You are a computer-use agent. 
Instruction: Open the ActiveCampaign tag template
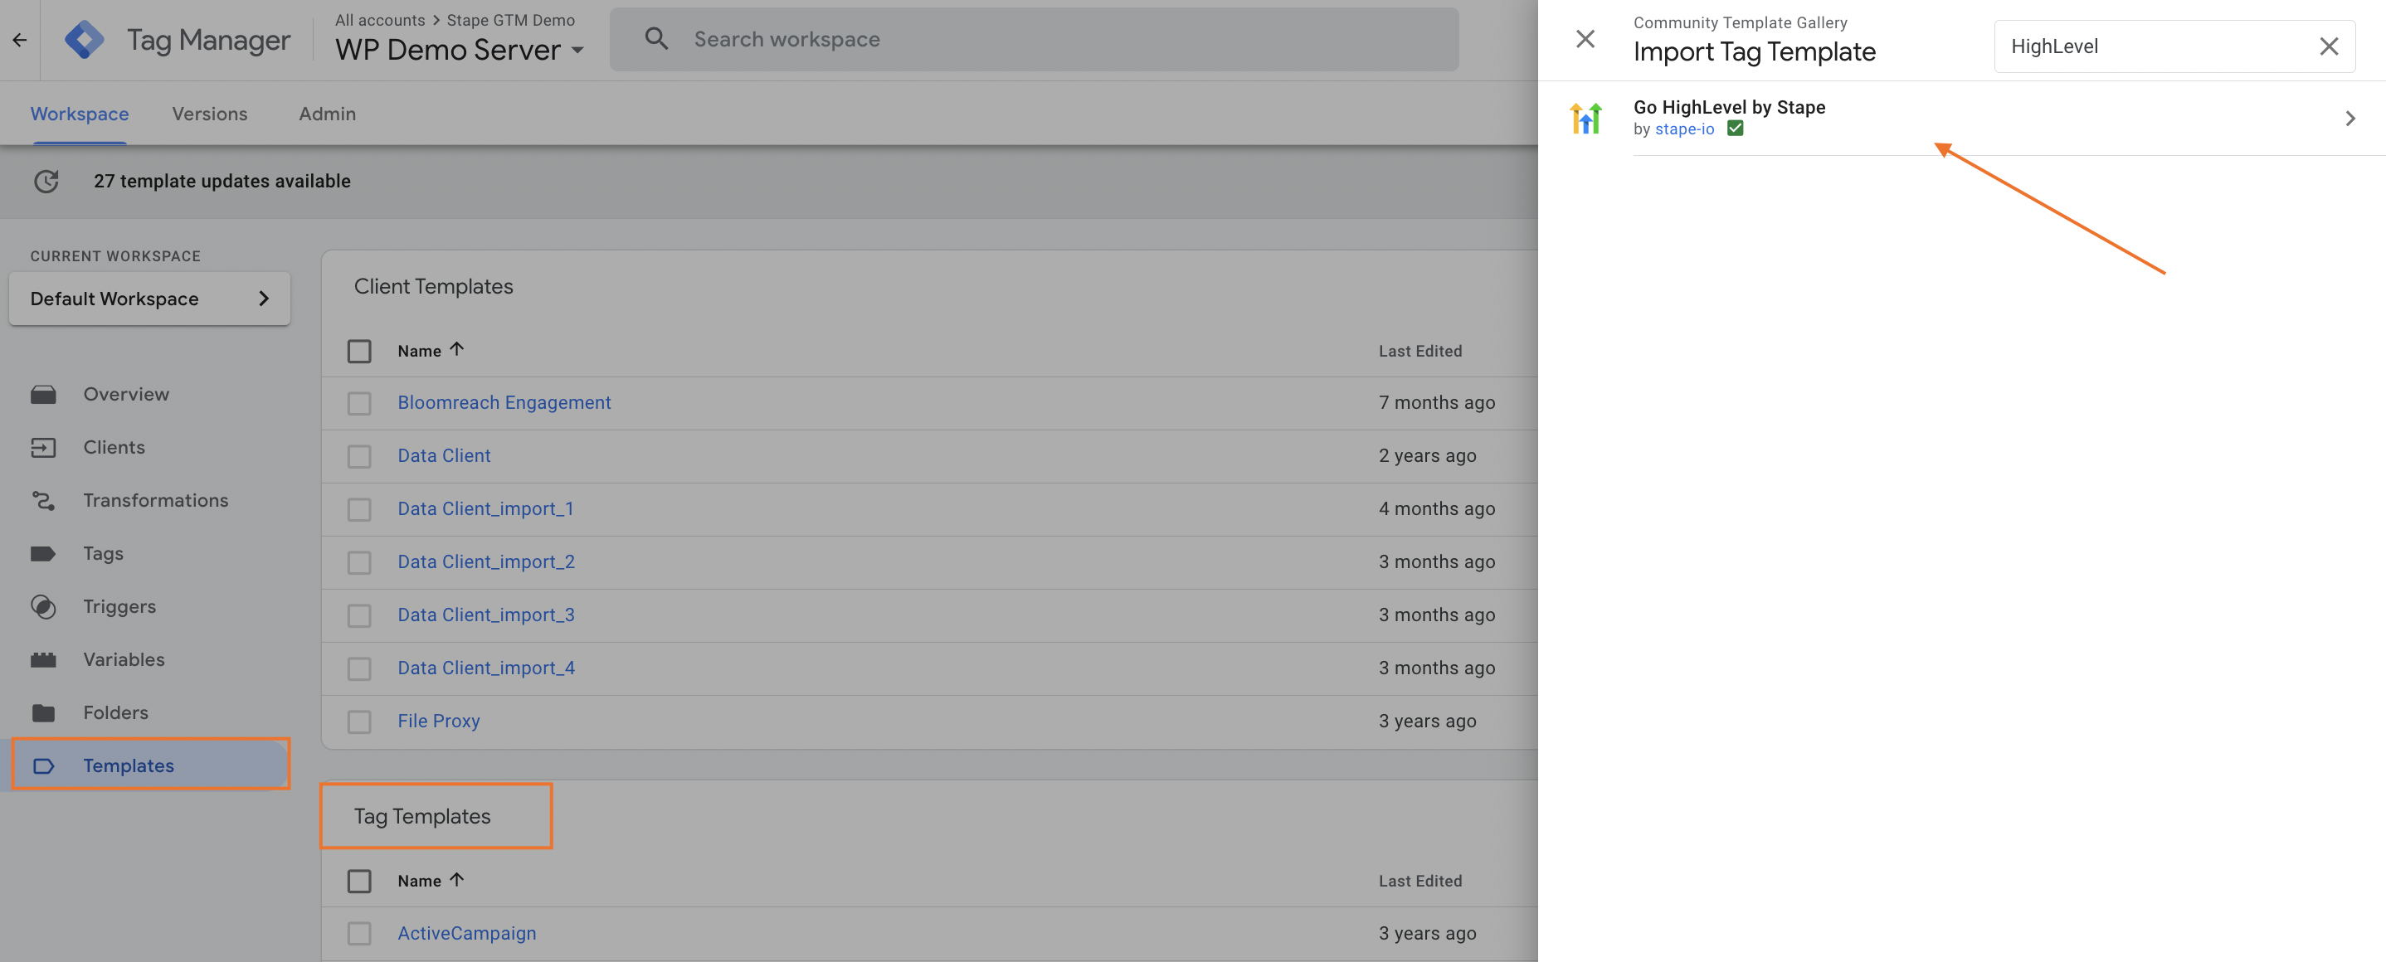coord(467,933)
